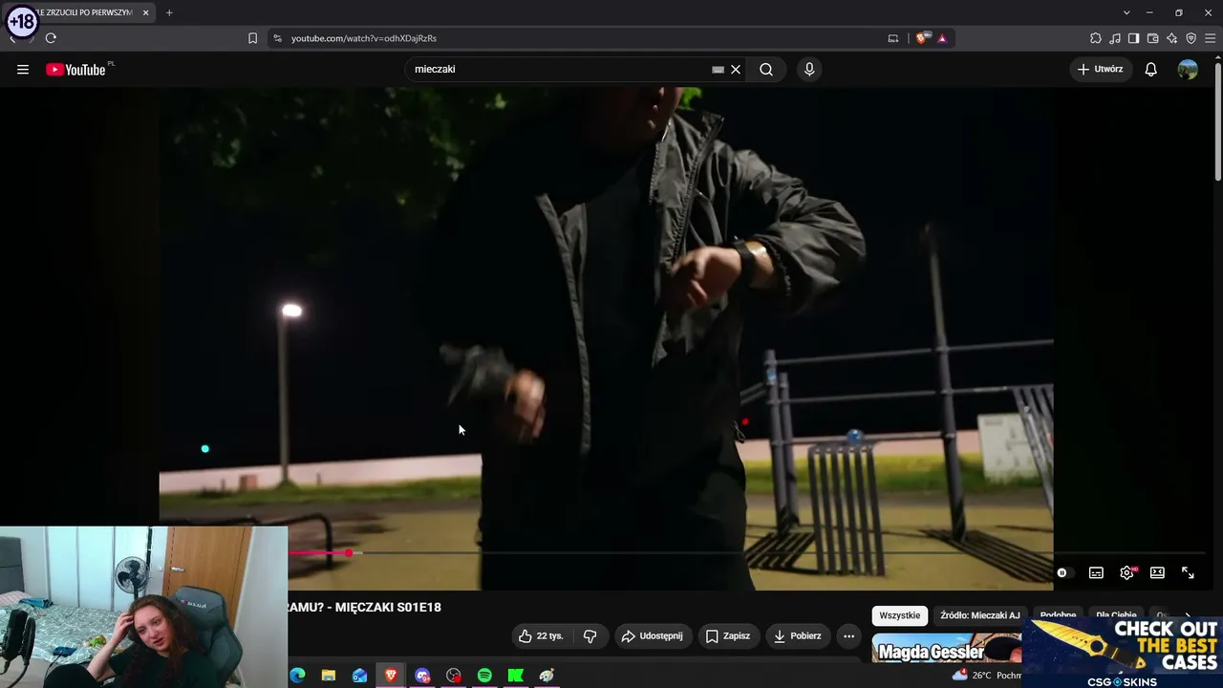Click the Utwórz create button
The width and height of the screenshot is (1223, 688).
click(x=1100, y=69)
